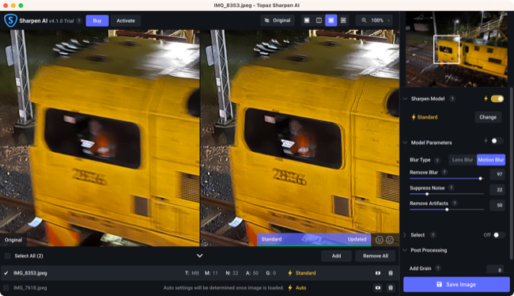Toggle the Original view button
The image size is (514, 296).
point(278,21)
